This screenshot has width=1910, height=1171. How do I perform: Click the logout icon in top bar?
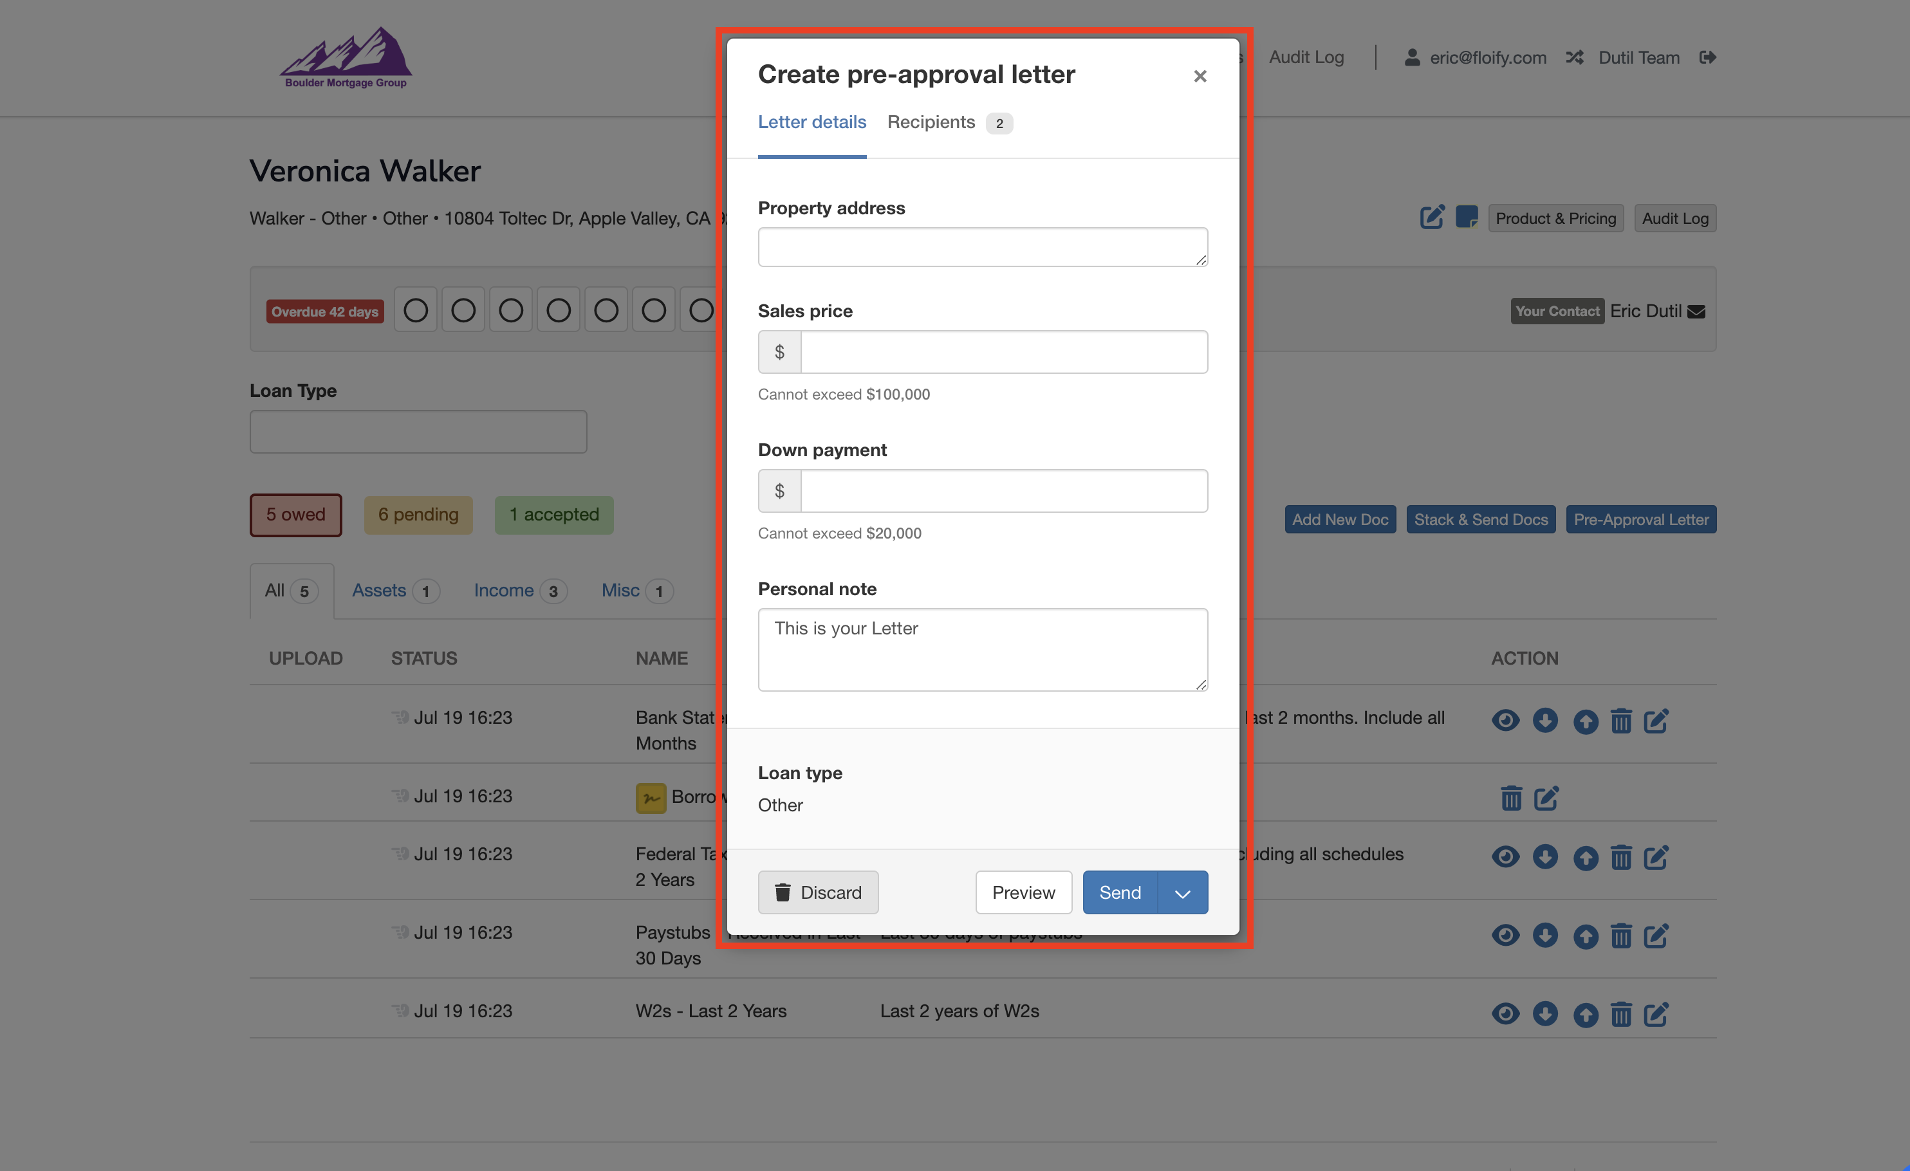(1709, 57)
